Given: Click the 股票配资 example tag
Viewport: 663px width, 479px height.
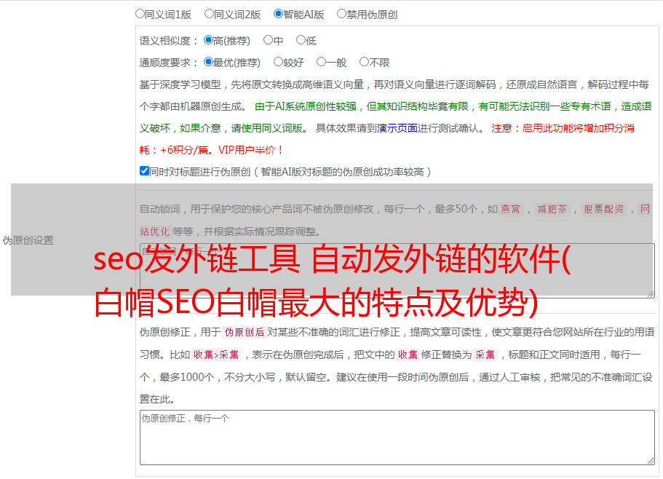Looking at the screenshot, I should pos(604,209).
